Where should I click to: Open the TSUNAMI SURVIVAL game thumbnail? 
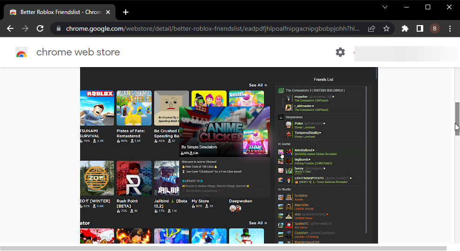97,108
